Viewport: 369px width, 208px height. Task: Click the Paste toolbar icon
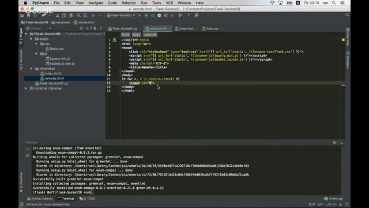click(70, 16)
